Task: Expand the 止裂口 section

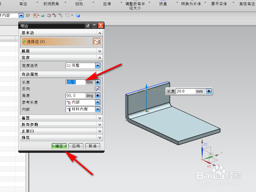Action: click(x=100, y=131)
